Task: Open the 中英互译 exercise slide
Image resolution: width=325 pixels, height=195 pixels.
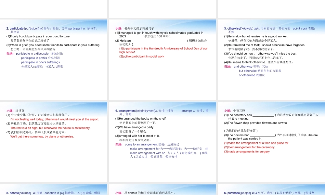Action: tap(271, 141)
